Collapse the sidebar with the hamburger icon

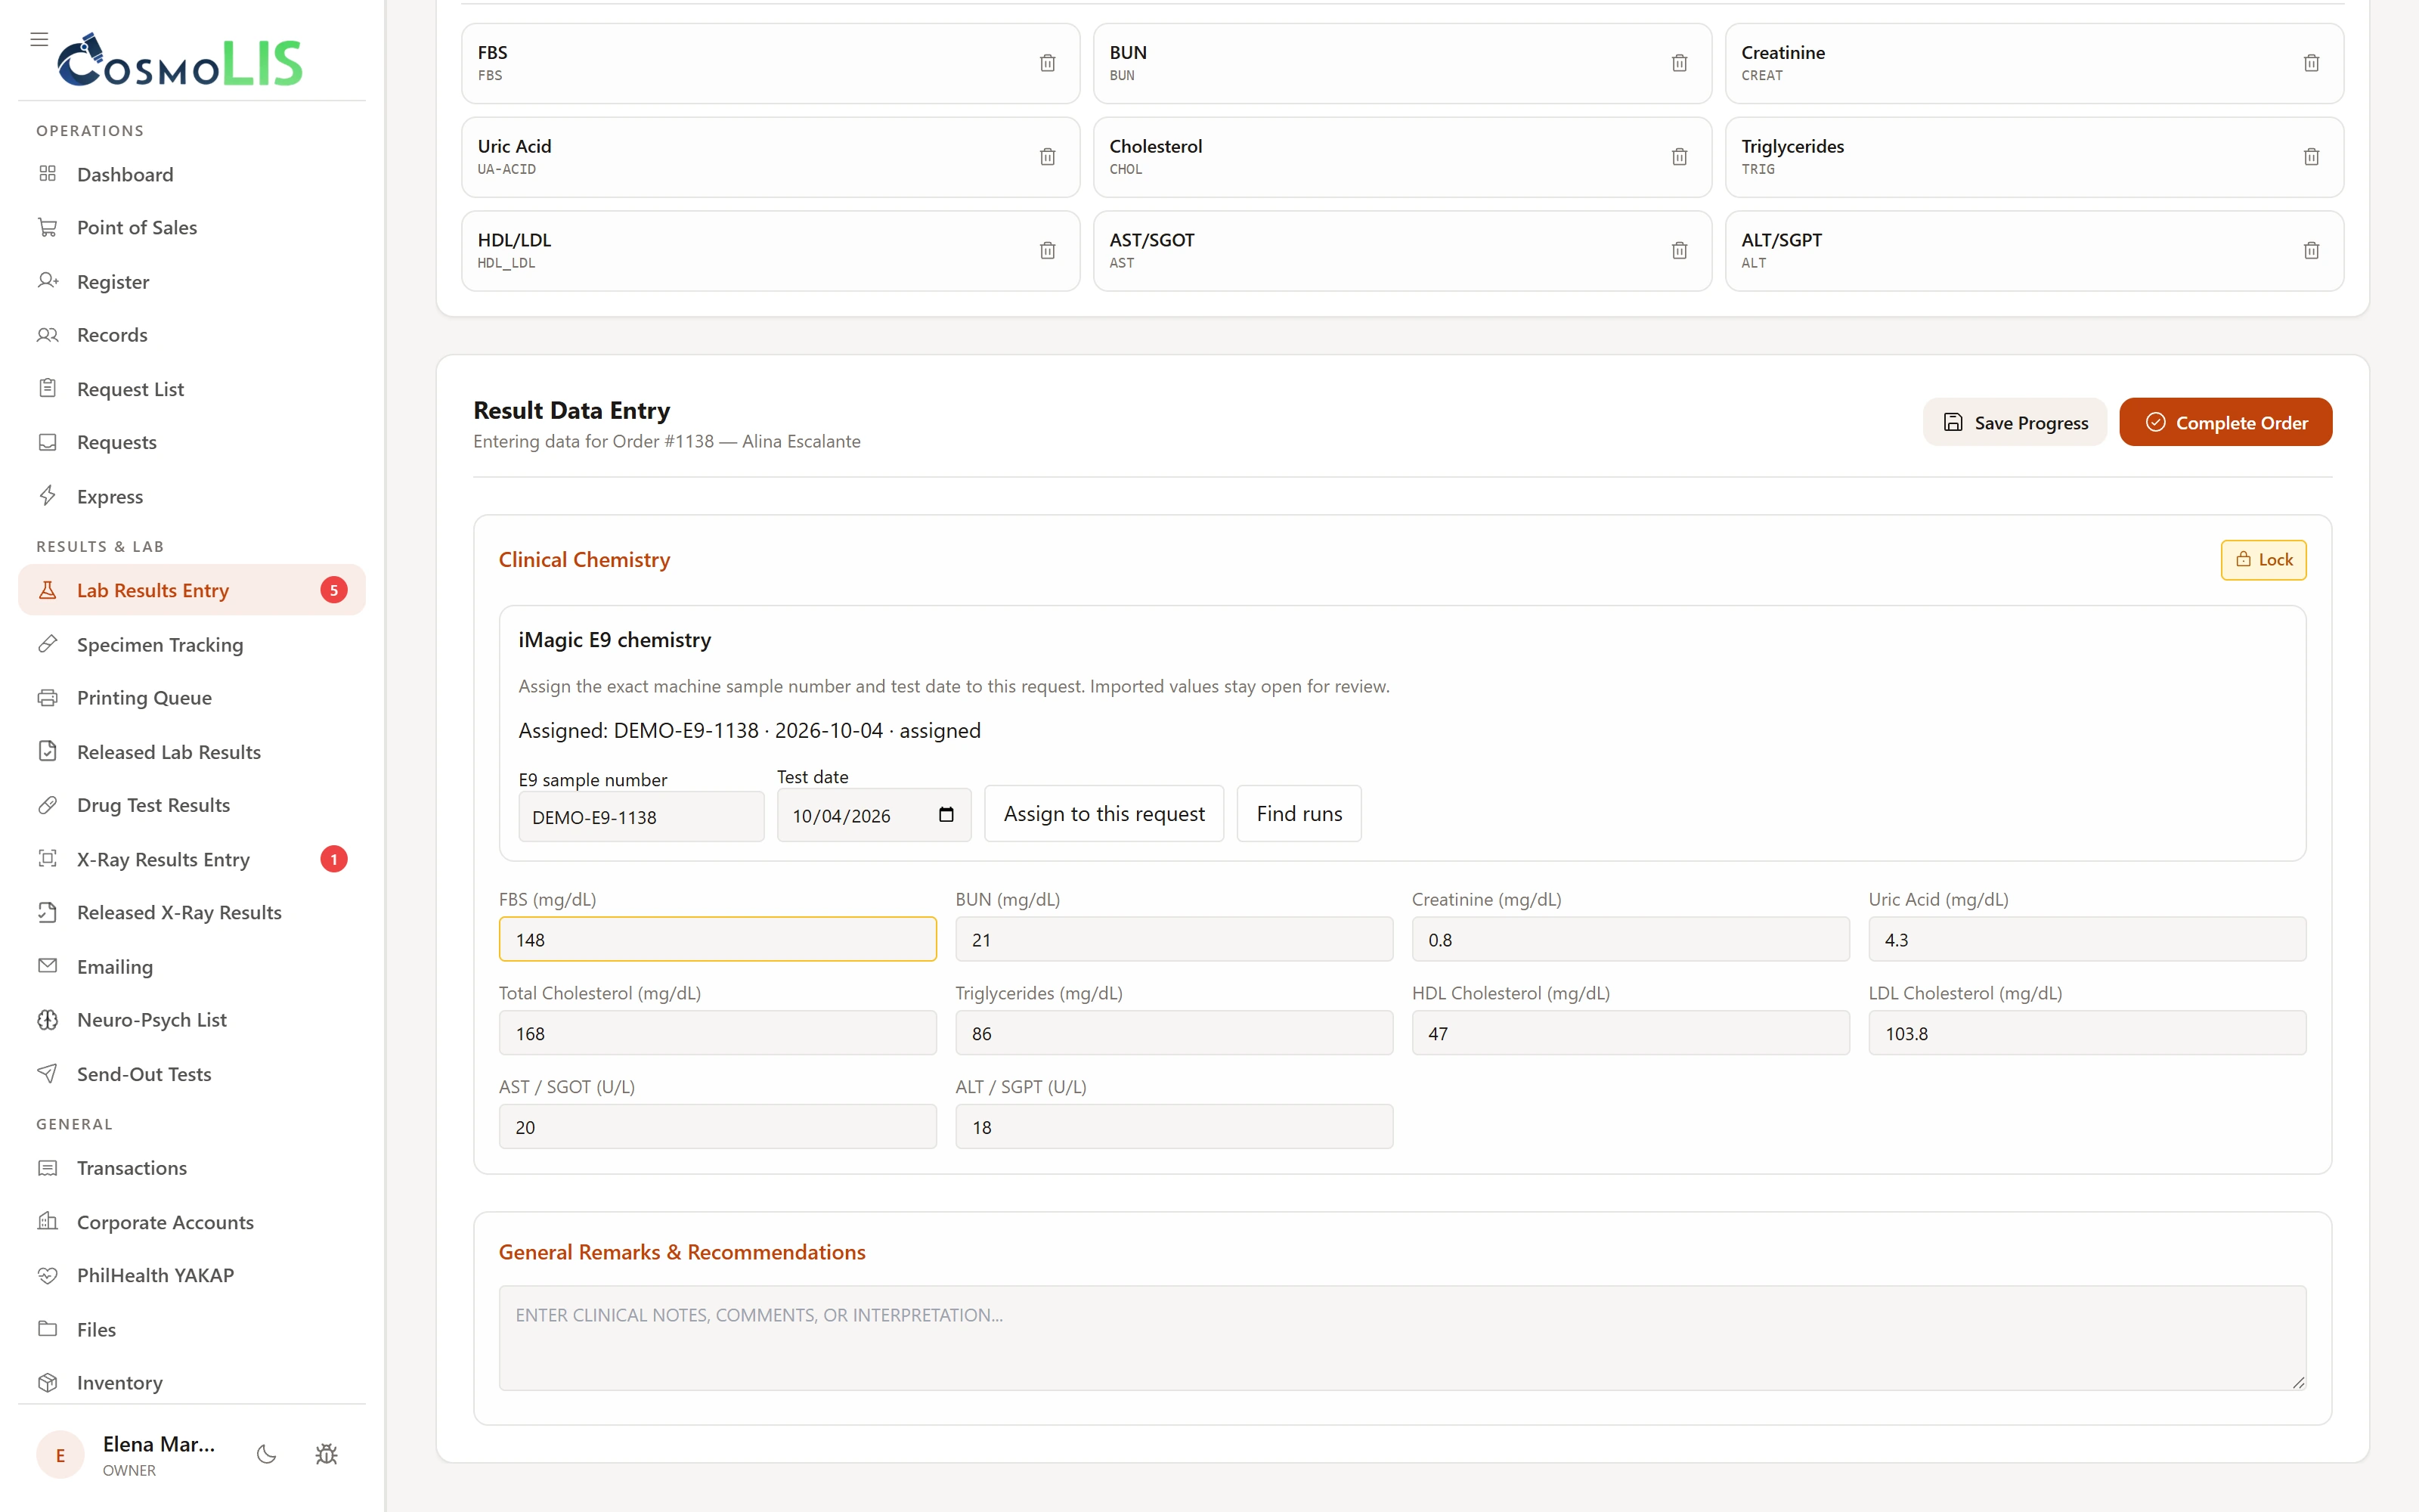point(39,39)
